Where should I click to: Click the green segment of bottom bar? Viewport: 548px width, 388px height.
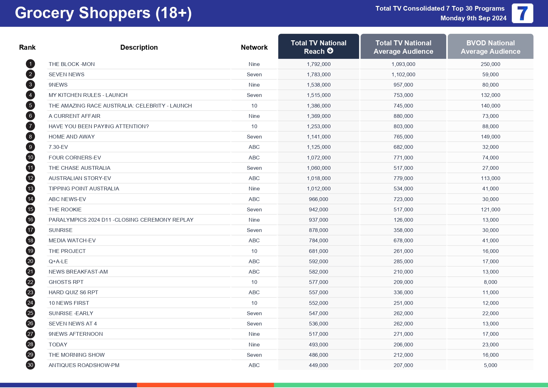coord(411,385)
